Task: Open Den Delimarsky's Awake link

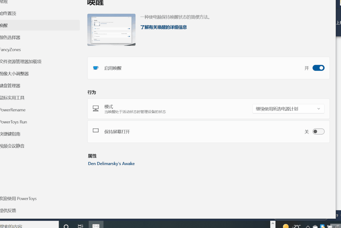Action: pyautogui.click(x=111, y=164)
